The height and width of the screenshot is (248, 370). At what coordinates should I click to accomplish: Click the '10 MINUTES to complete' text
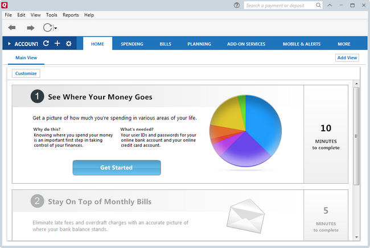pos(326,137)
